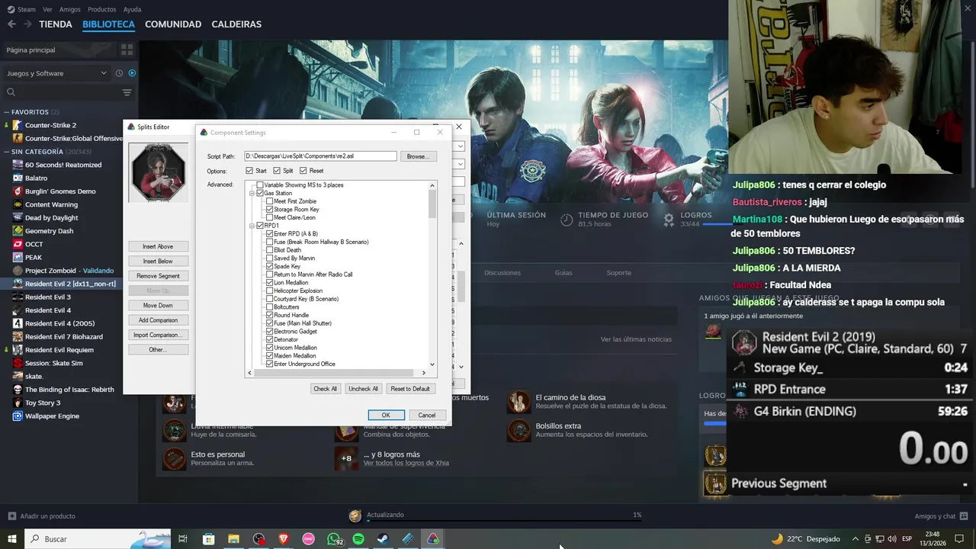Click the ready-to-play filter icon
The image size is (976, 549).
point(132,73)
